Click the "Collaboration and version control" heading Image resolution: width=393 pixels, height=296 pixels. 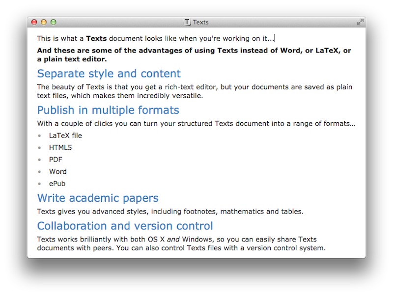(x=125, y=226)
